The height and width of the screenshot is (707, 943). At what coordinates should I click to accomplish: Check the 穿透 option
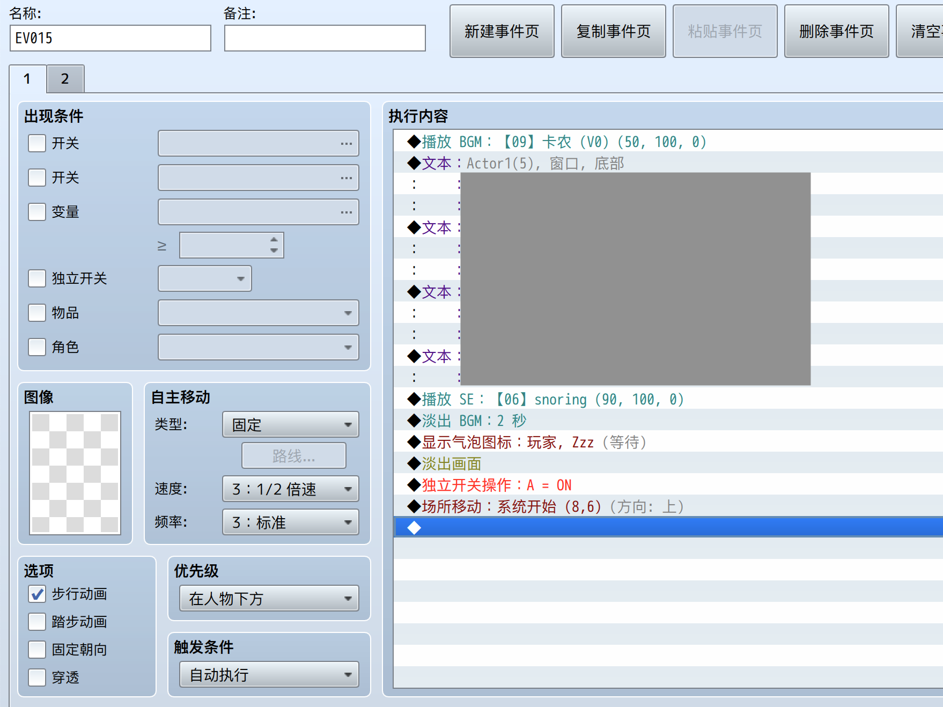click(x=37, y=677)
